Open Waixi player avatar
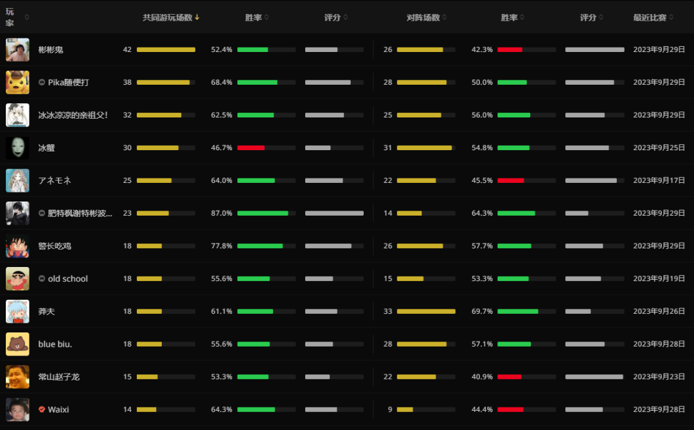Image resolution: width=694 pixels, height=430 pixels. coord(18,409)
